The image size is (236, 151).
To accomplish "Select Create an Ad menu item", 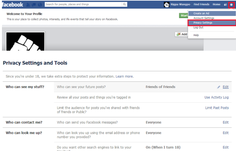I will (x=212, y=13).
